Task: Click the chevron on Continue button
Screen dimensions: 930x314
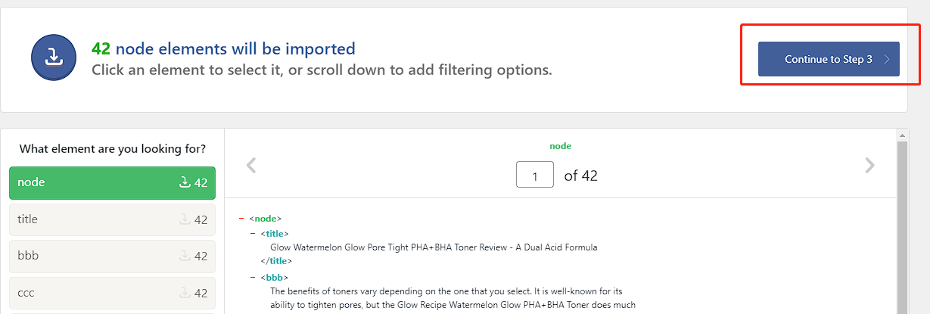Action: pos(887,59)
